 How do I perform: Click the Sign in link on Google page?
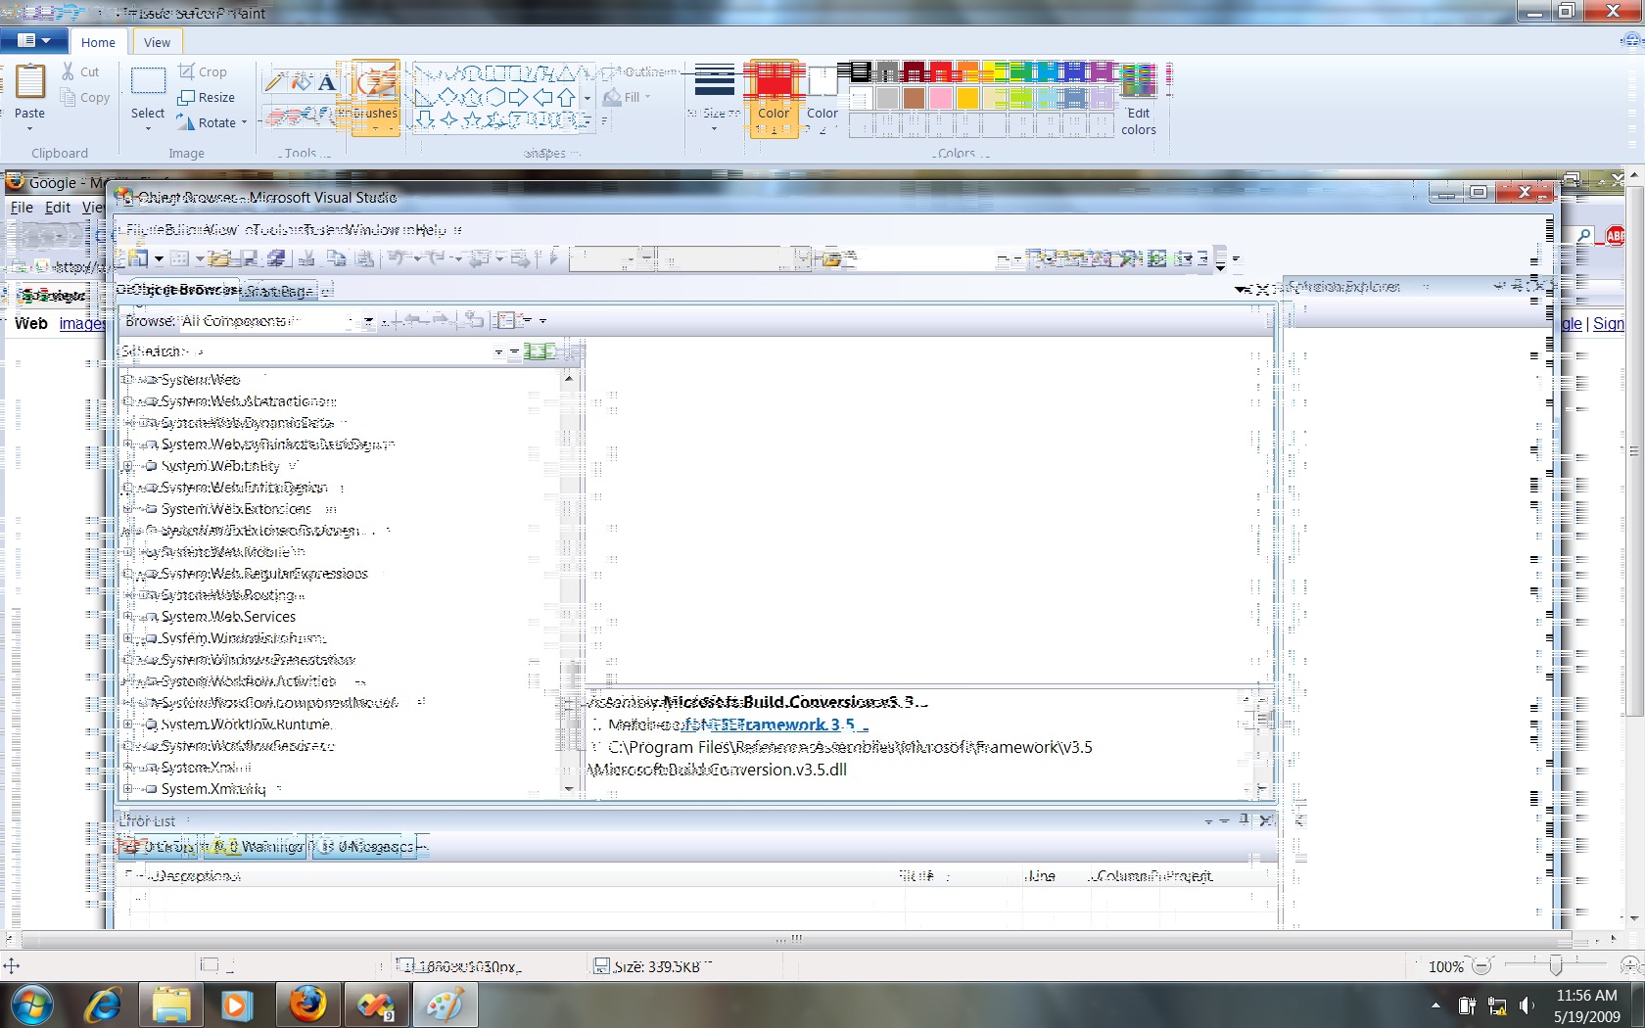[1608, 323]
